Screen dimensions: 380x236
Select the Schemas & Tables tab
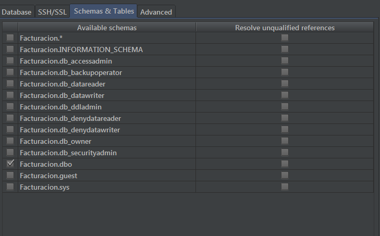click(104, 10)
